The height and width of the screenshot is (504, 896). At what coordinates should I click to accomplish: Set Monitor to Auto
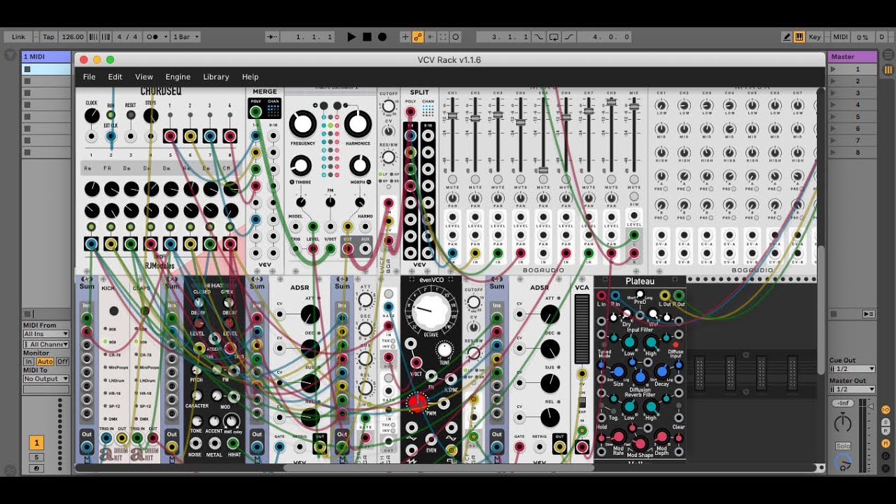pyautogui.click(x=45, y=362)
